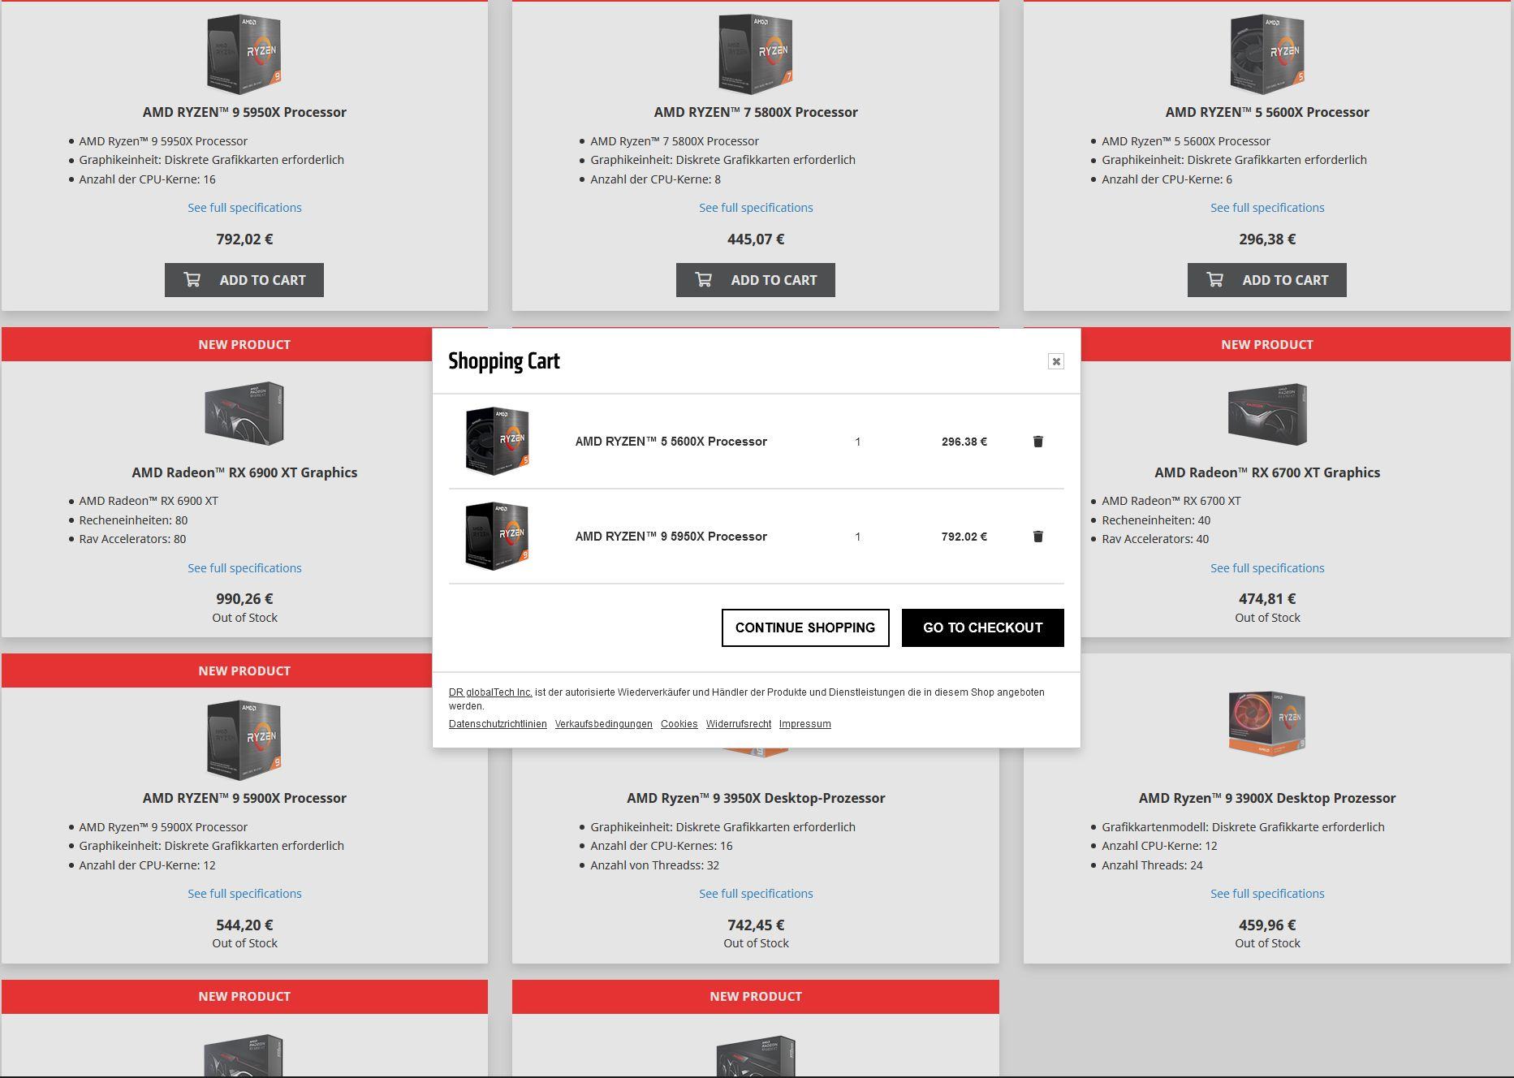Click the card title 'AMD RYZEN™ 9 5950X Processor'
Screen dimensions: 1514x1078
[x=244, y=112]
